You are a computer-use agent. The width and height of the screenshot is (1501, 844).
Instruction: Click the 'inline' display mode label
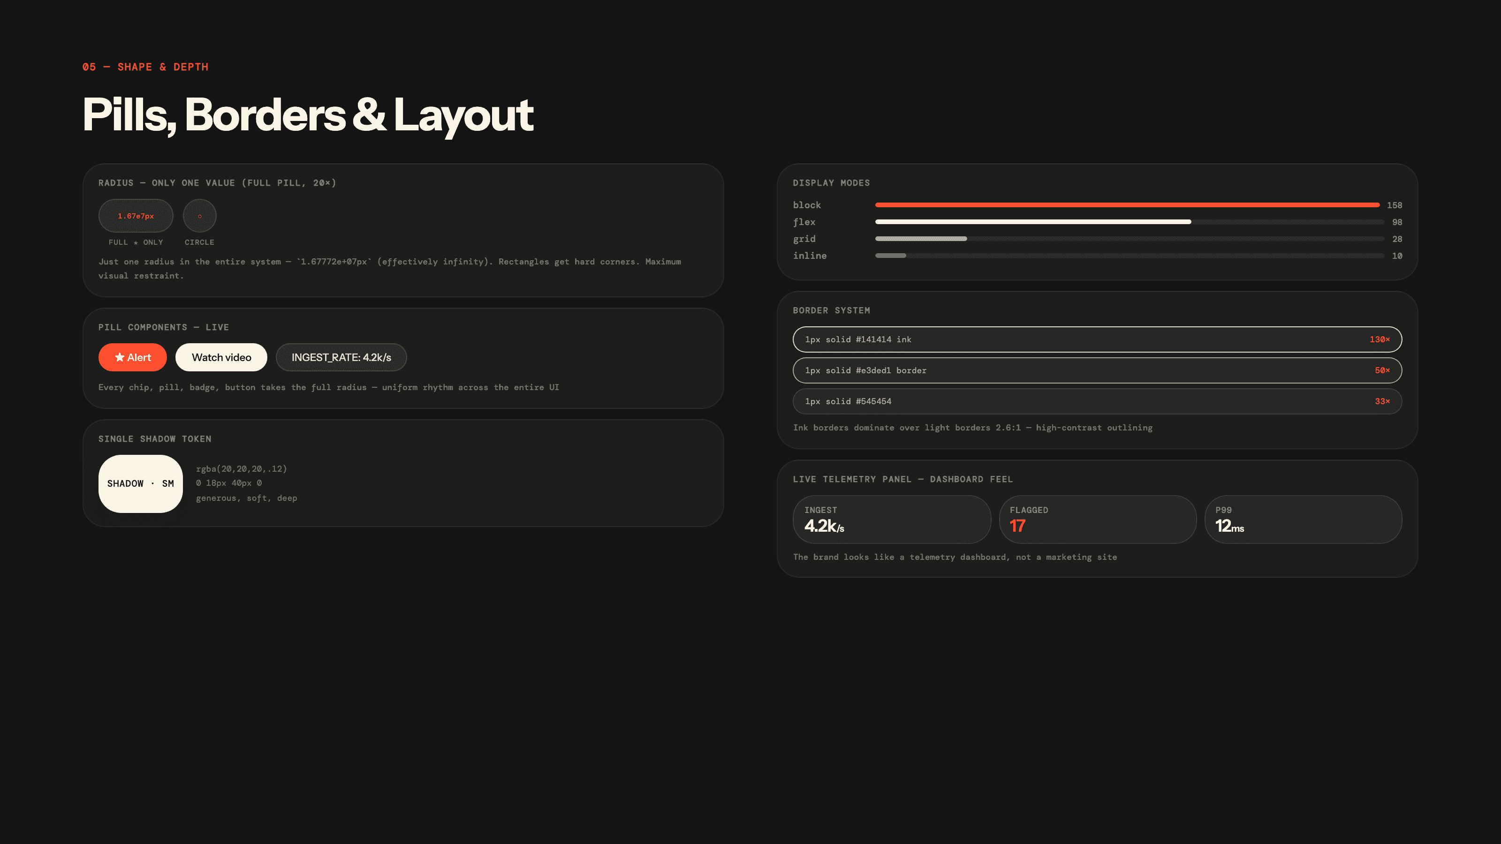809,256
